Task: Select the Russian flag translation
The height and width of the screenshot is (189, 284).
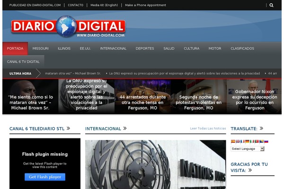Action: (266, 141)
